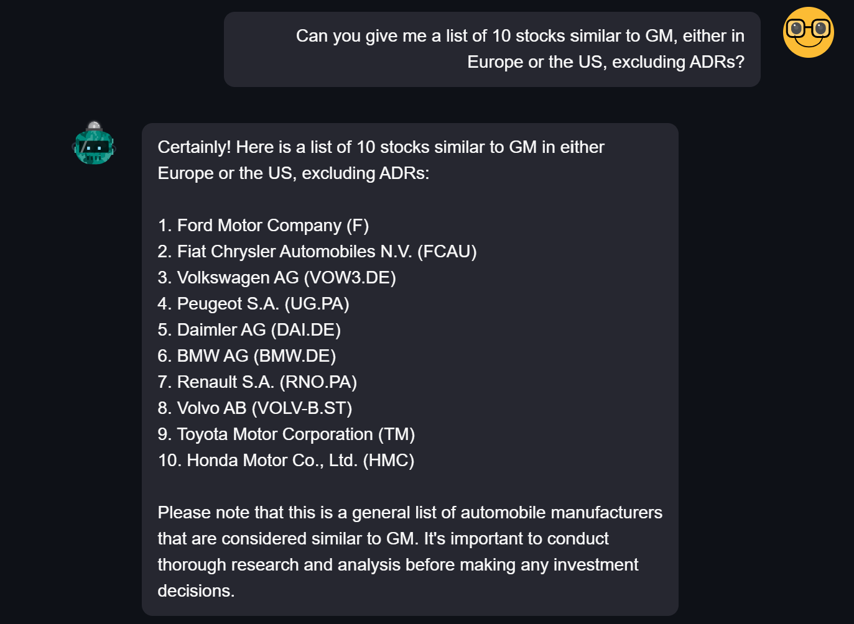
Task: Select the Daimler AG list line
Action: pyautogui.click(x=249, y=330)
